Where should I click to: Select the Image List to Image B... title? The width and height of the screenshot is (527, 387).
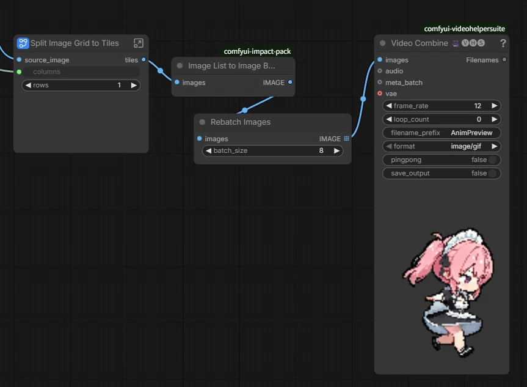click(231, 66)
